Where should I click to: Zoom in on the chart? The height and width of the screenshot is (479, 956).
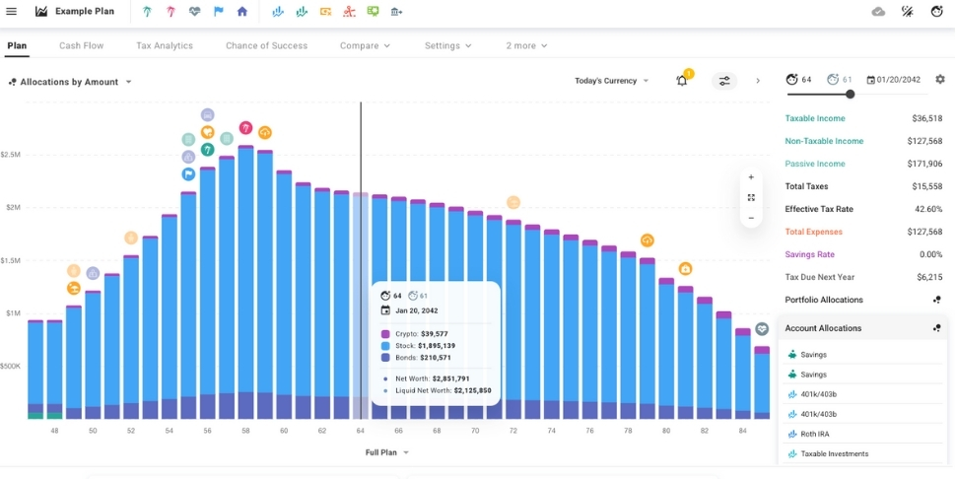pos(751,177)
